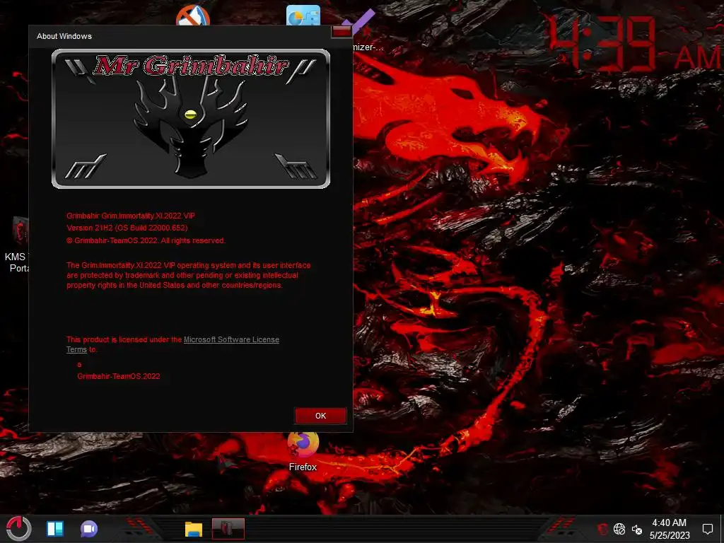This screenshot has width=724, height=543.
Task: Select the active About Windows taskbar button
Action: click(228, 529)
